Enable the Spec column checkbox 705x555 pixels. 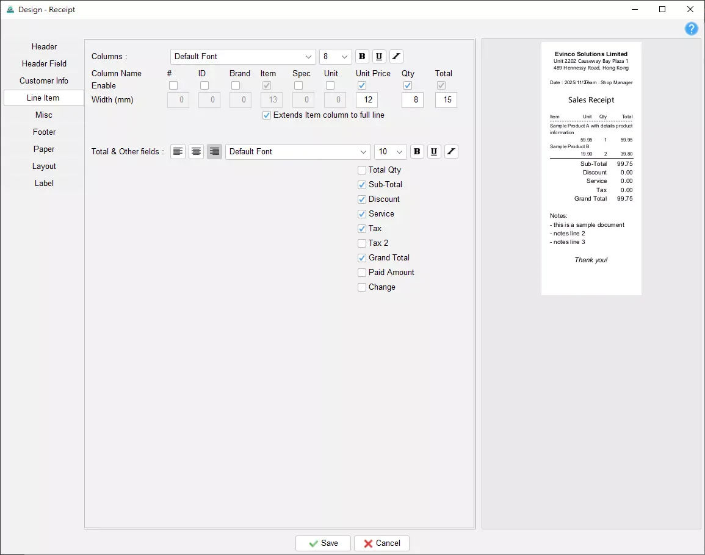[x=298, y=85]
